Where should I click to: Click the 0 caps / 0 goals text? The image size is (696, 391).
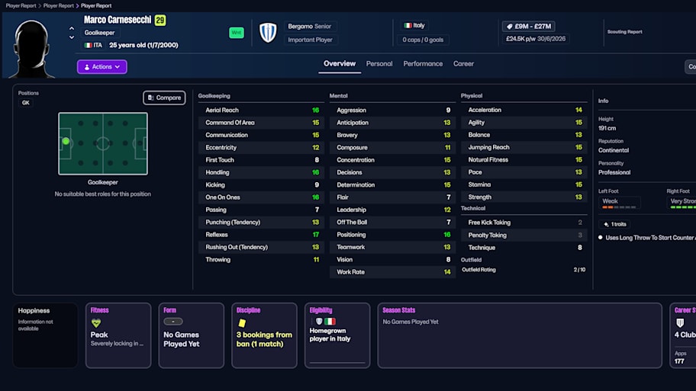point(423,40)
